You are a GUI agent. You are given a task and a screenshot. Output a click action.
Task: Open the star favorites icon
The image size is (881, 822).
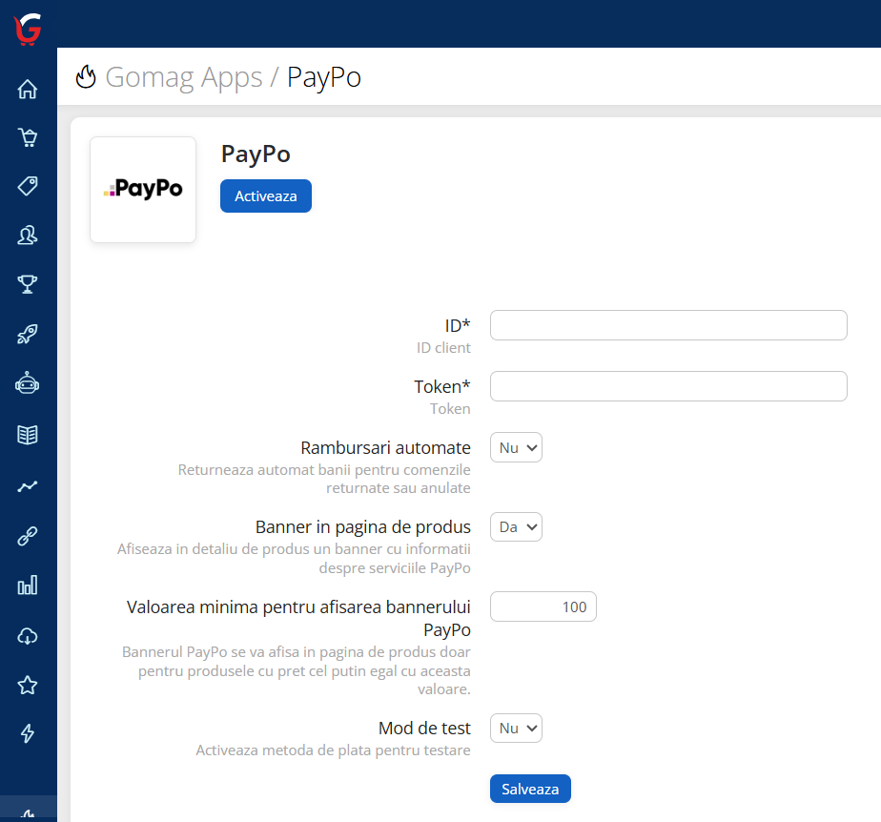28,685
